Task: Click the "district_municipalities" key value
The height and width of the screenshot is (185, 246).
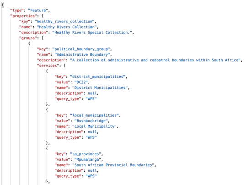Action: [x=98, y=77]
